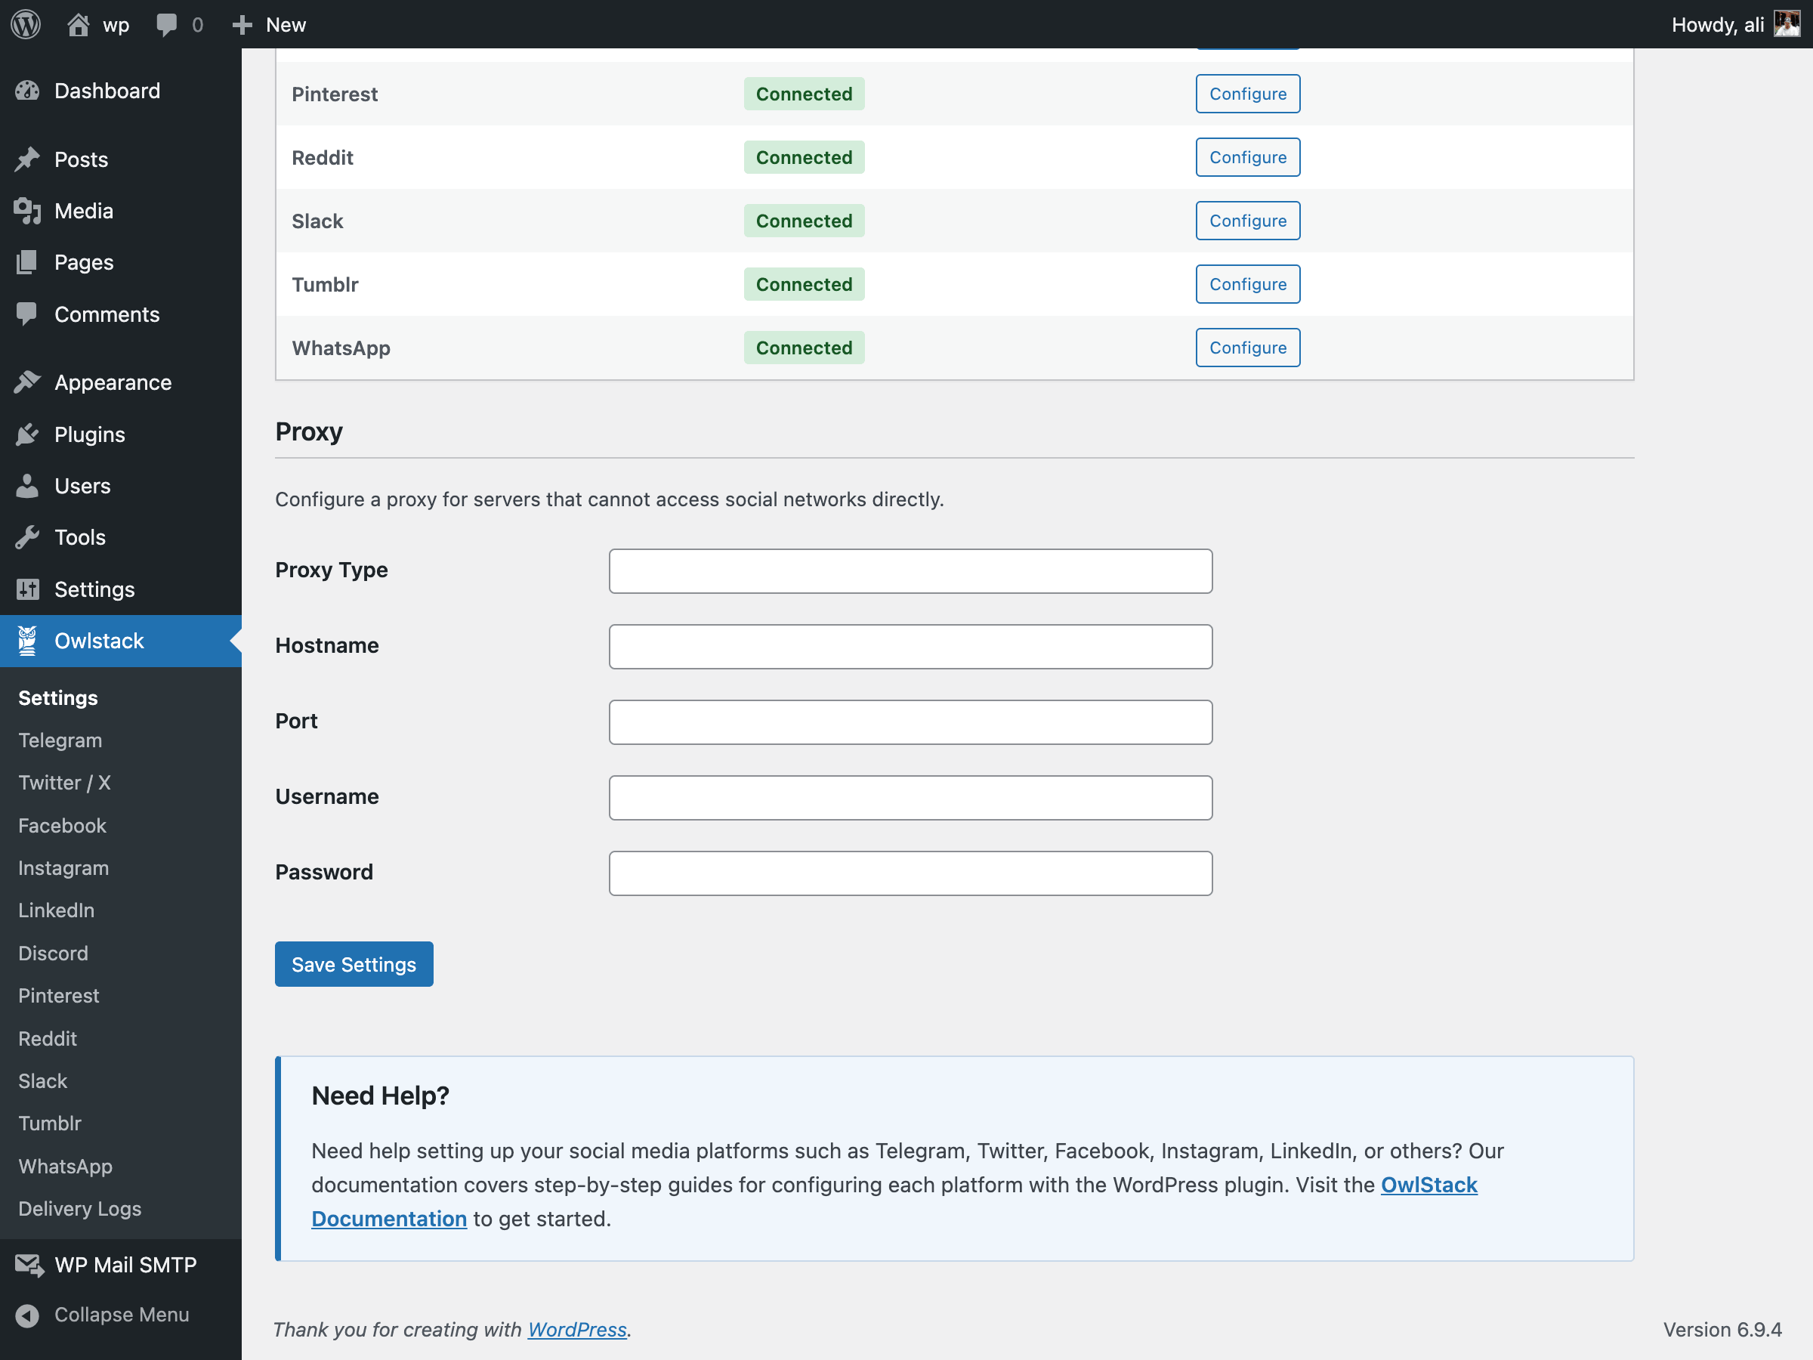This screenshot has width=1813, height=1360.
Task: Open the Telegram submenu item
Action: click(60, 740)
